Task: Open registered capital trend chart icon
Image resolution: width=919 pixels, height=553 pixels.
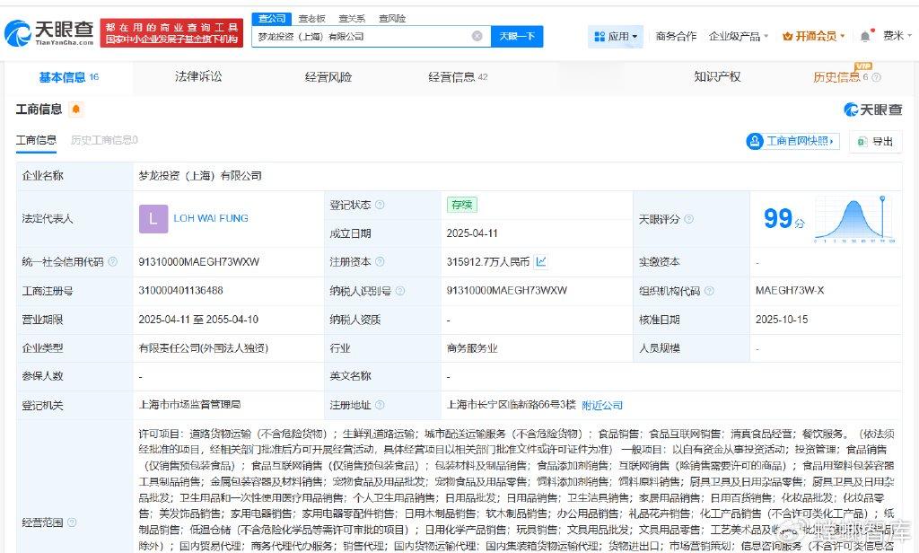Action: [x=541, y=261]
